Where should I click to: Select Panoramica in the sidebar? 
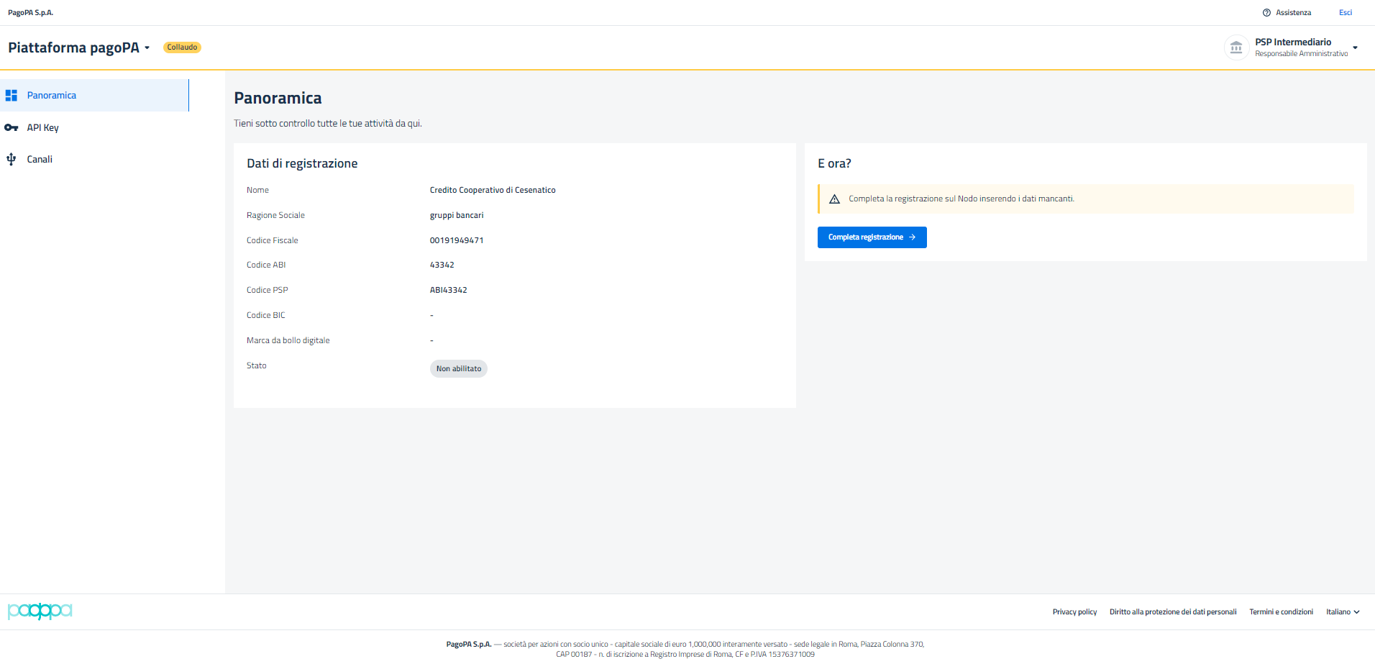52,96
